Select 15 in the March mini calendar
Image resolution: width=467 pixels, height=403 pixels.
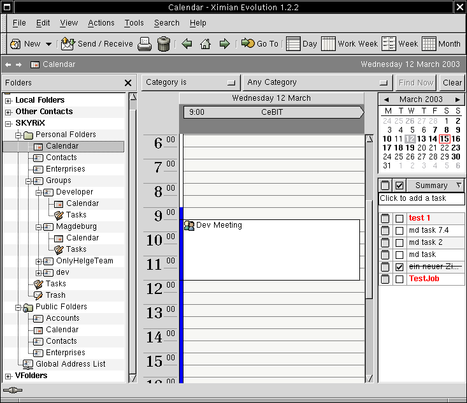444,139
